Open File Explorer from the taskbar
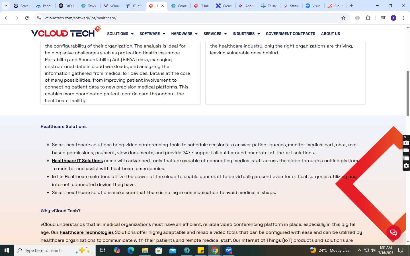The width and height of the screenshot is (410, 256). (x=145, y=250)
